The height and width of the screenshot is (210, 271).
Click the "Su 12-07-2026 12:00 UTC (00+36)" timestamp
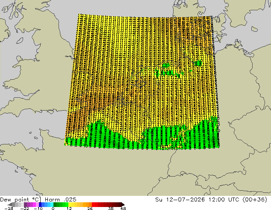click(x=211, y=200)
